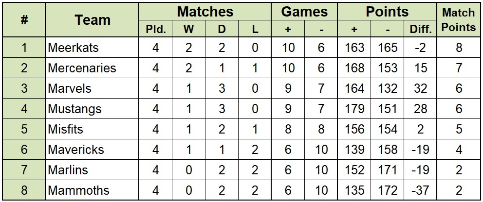Select Mammoths difference value -37
Image resolution: width=483 pixels, height=202 pixels.
(421, 190)
